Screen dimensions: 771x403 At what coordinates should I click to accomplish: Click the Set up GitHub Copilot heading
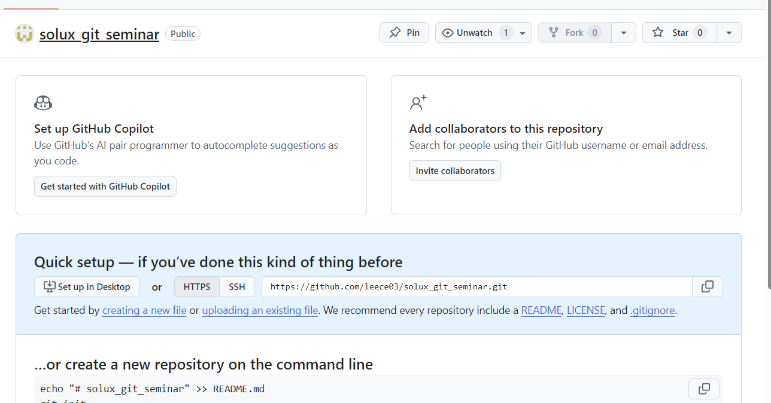pyautogui.click(x=94, y=129)
